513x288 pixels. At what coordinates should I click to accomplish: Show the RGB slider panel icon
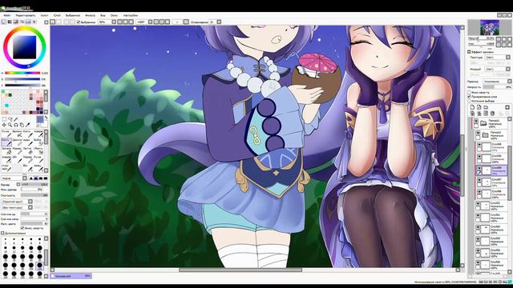pos(10,22)
